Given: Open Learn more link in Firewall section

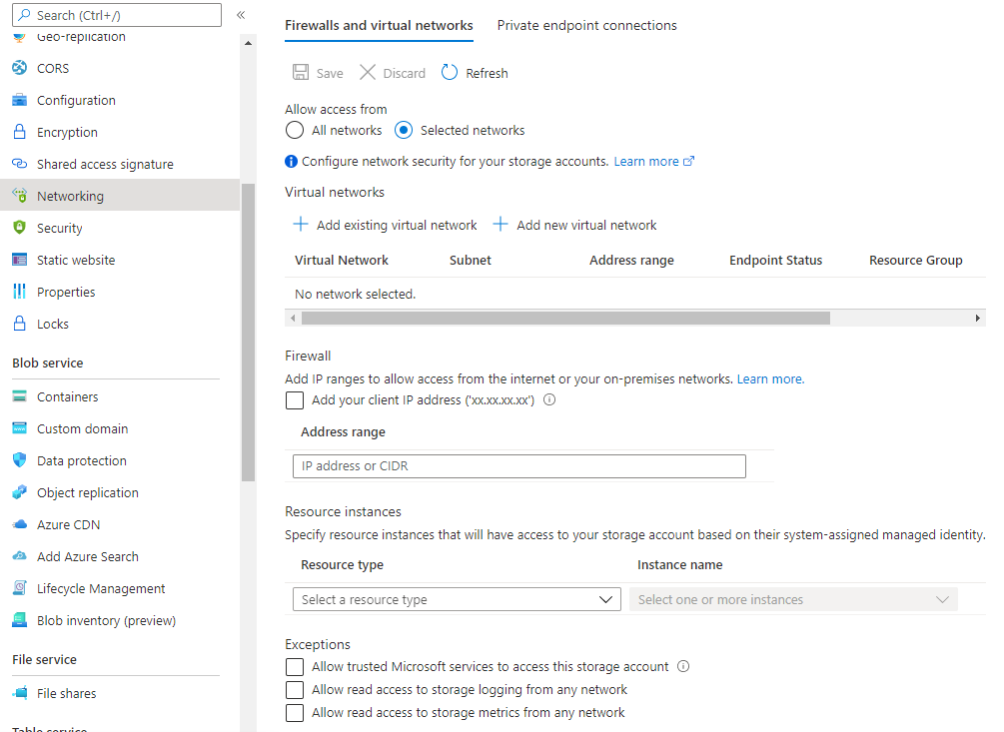Looking at the screenshot, I should [x=770, y=378].
